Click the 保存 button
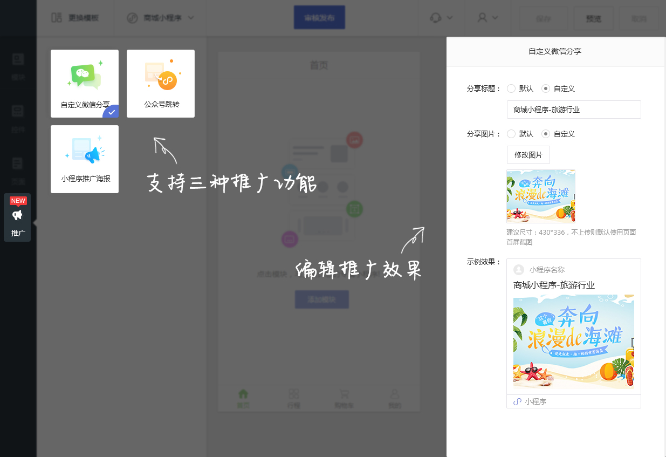Viewport: 666px width, 457px height. tap(544, 18)
